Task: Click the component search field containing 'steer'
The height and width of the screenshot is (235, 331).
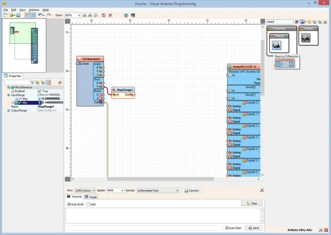Action: click(x=280, y=22)
